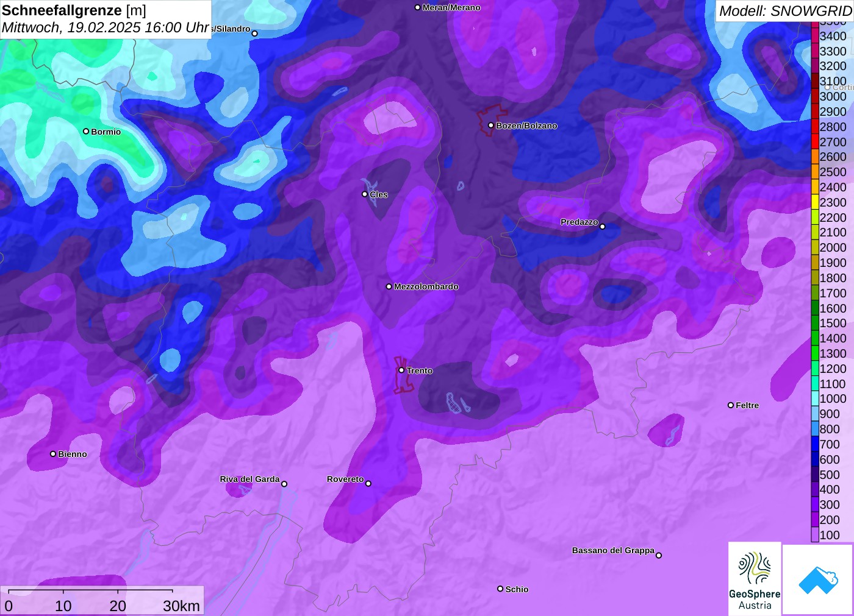Click the Bormio city marker
The image size is (854, 616).
click(x=86, y=131)
